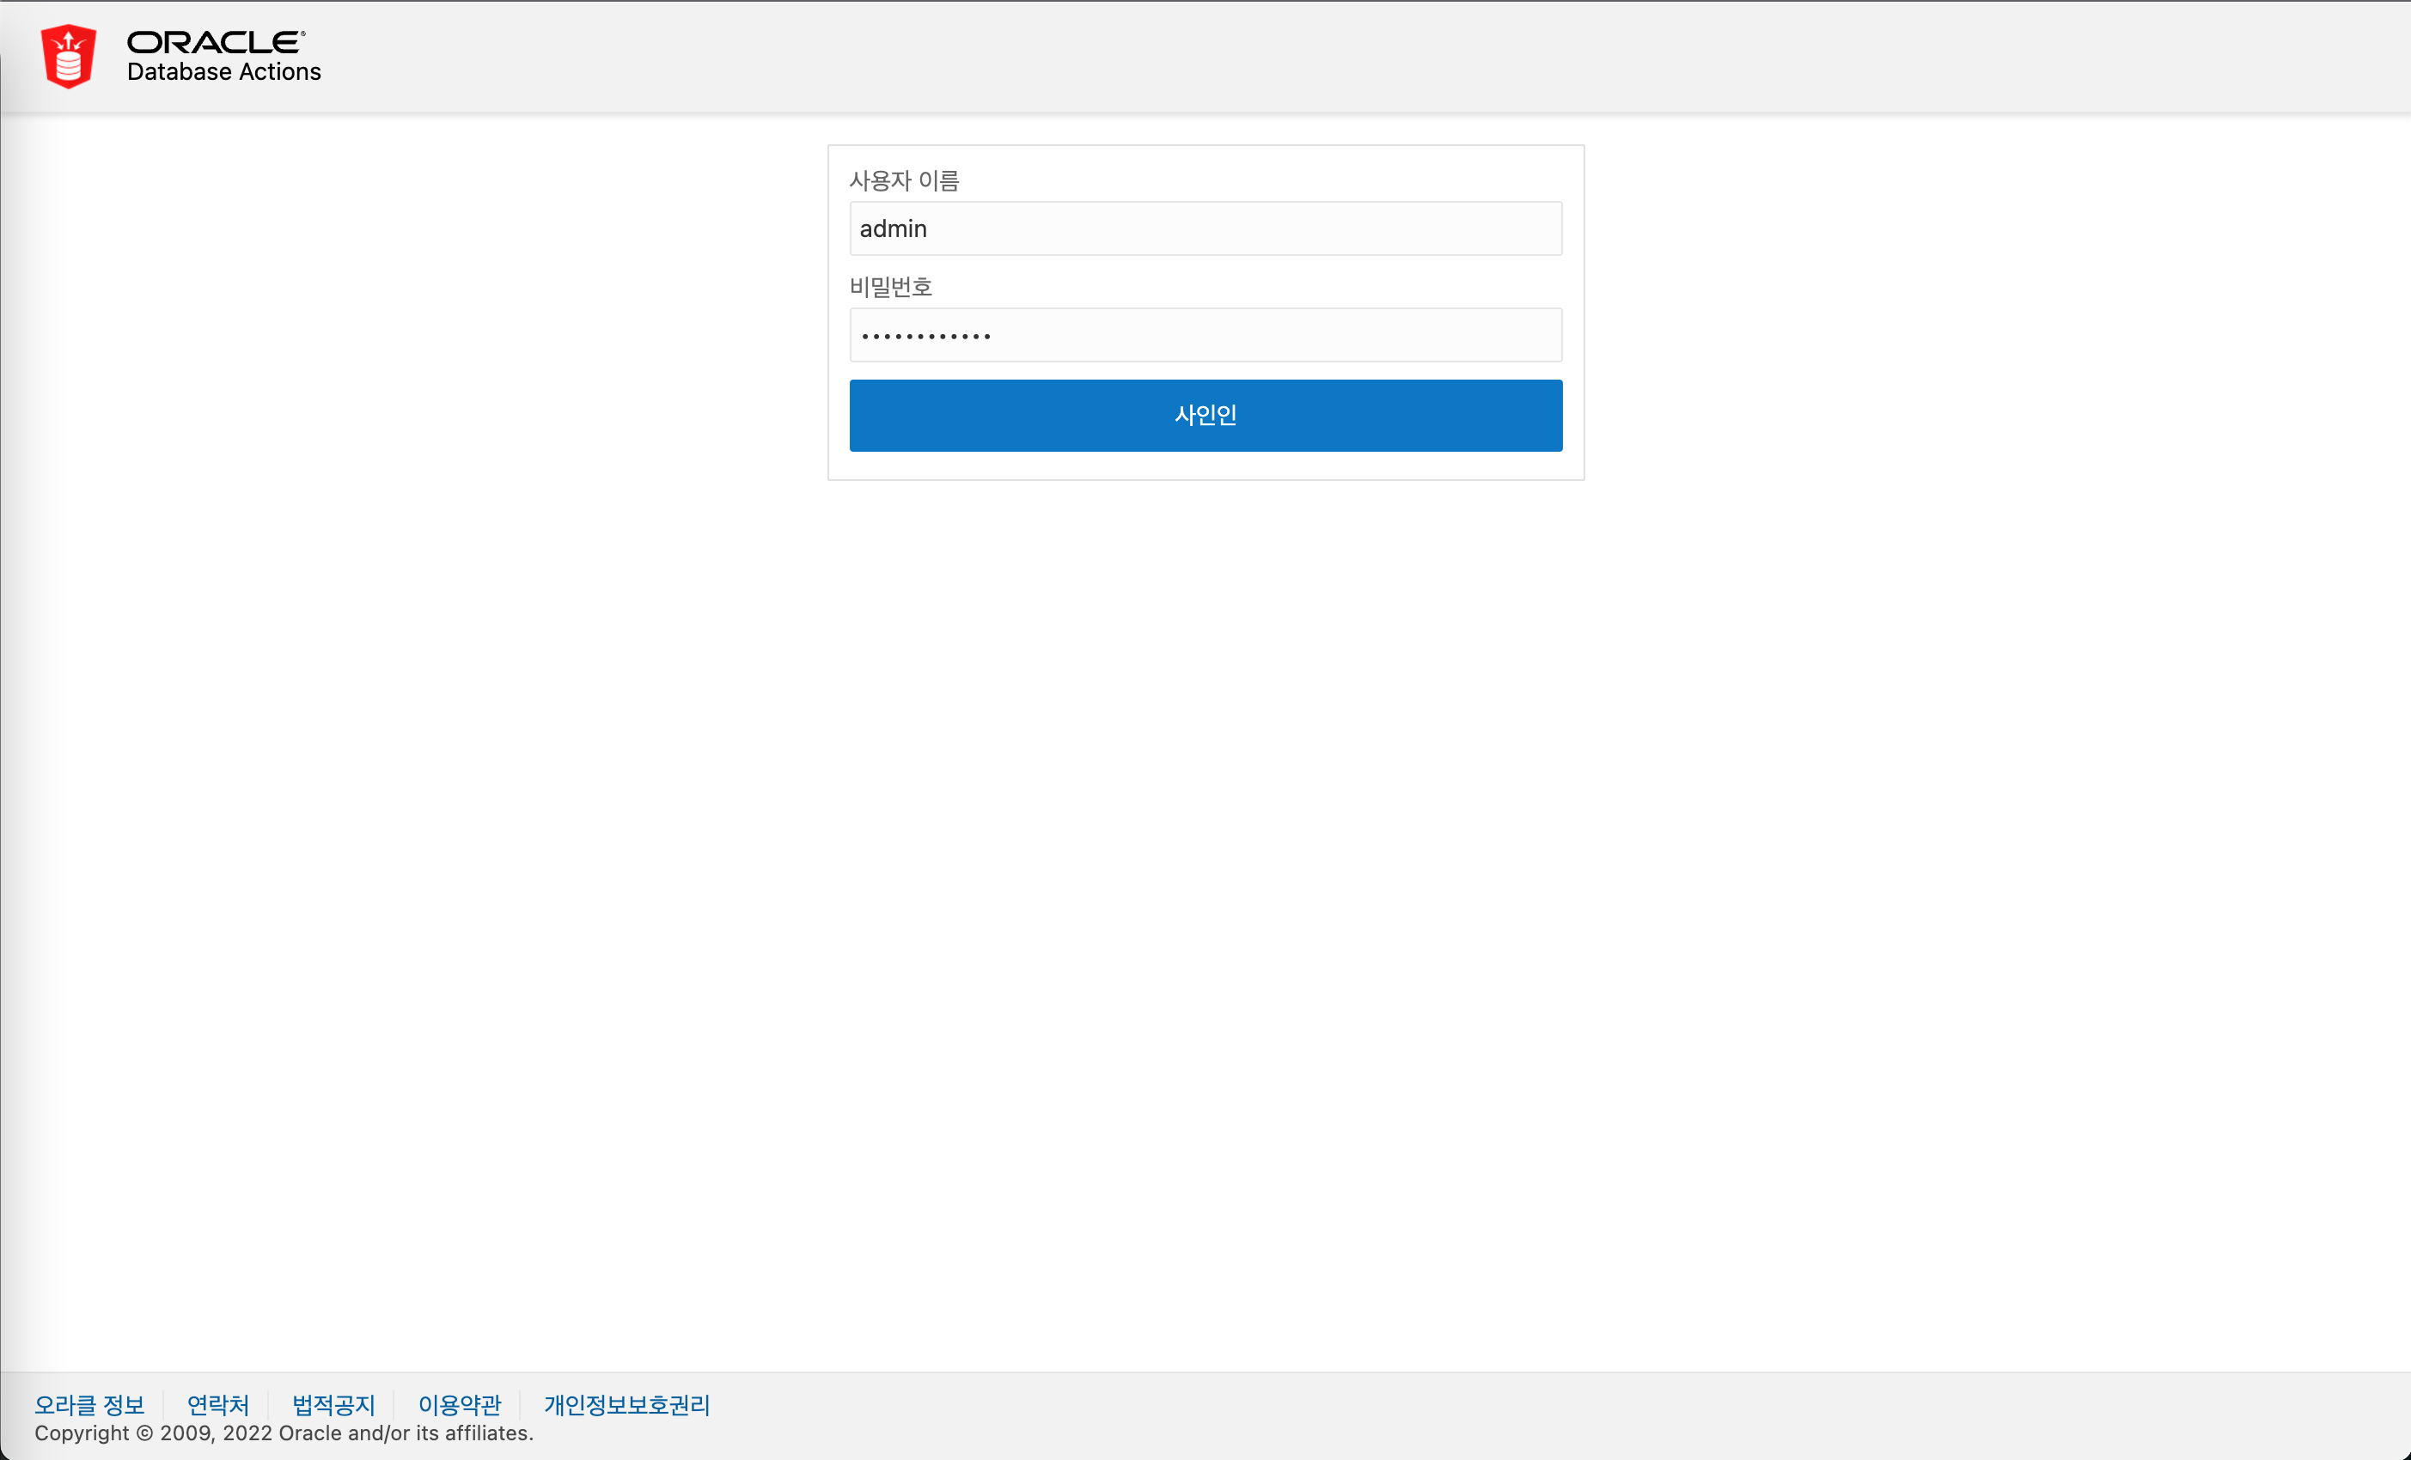Viewport: 2411px width, 1460px height.
Task: Click the ORACLE Database Actions title text
Action: tap(224, 57)
